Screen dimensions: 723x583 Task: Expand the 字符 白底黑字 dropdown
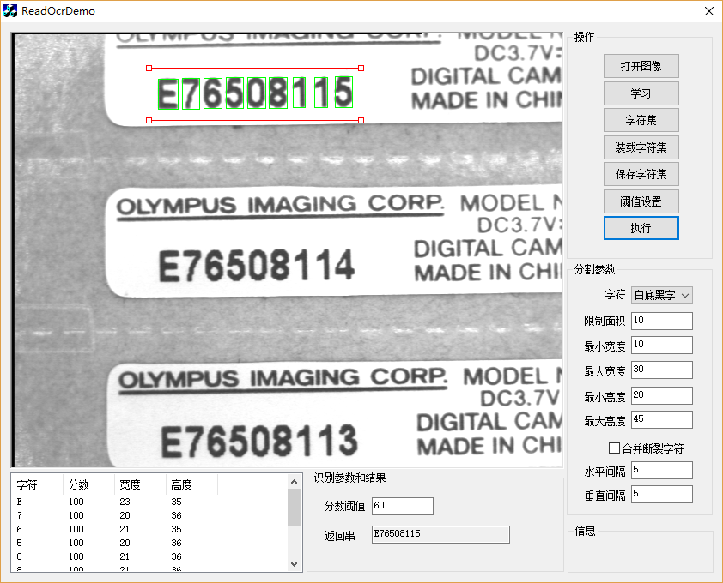[x=661, y=295]
